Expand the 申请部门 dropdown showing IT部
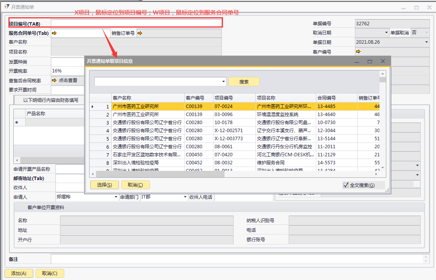The width and height of the screenshot is (436, 280). coord(185,197)
